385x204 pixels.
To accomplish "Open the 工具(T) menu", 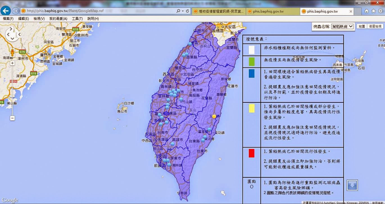I will point(77,19).
